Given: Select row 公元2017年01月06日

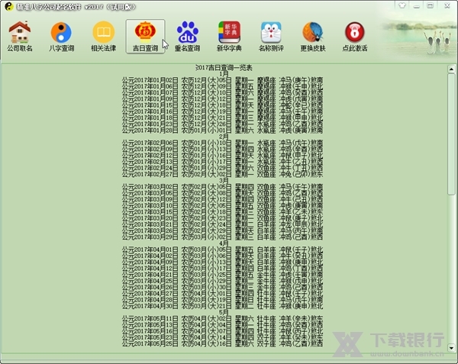Looking at the screenshot, I should pos(222,86).
